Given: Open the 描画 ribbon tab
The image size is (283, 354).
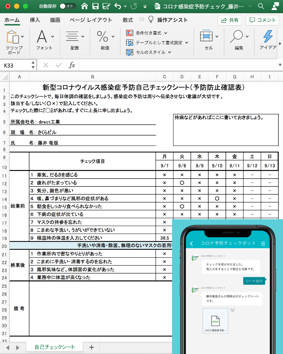Looking at the screenshot, I should [55, 20].
